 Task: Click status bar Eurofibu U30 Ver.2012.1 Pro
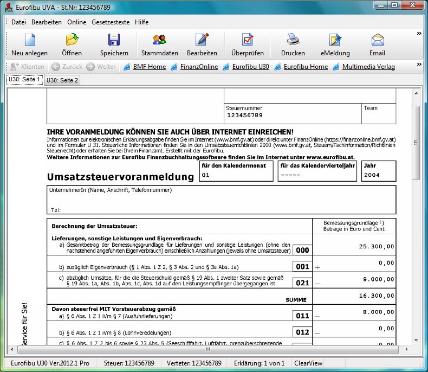click(50, 363)
